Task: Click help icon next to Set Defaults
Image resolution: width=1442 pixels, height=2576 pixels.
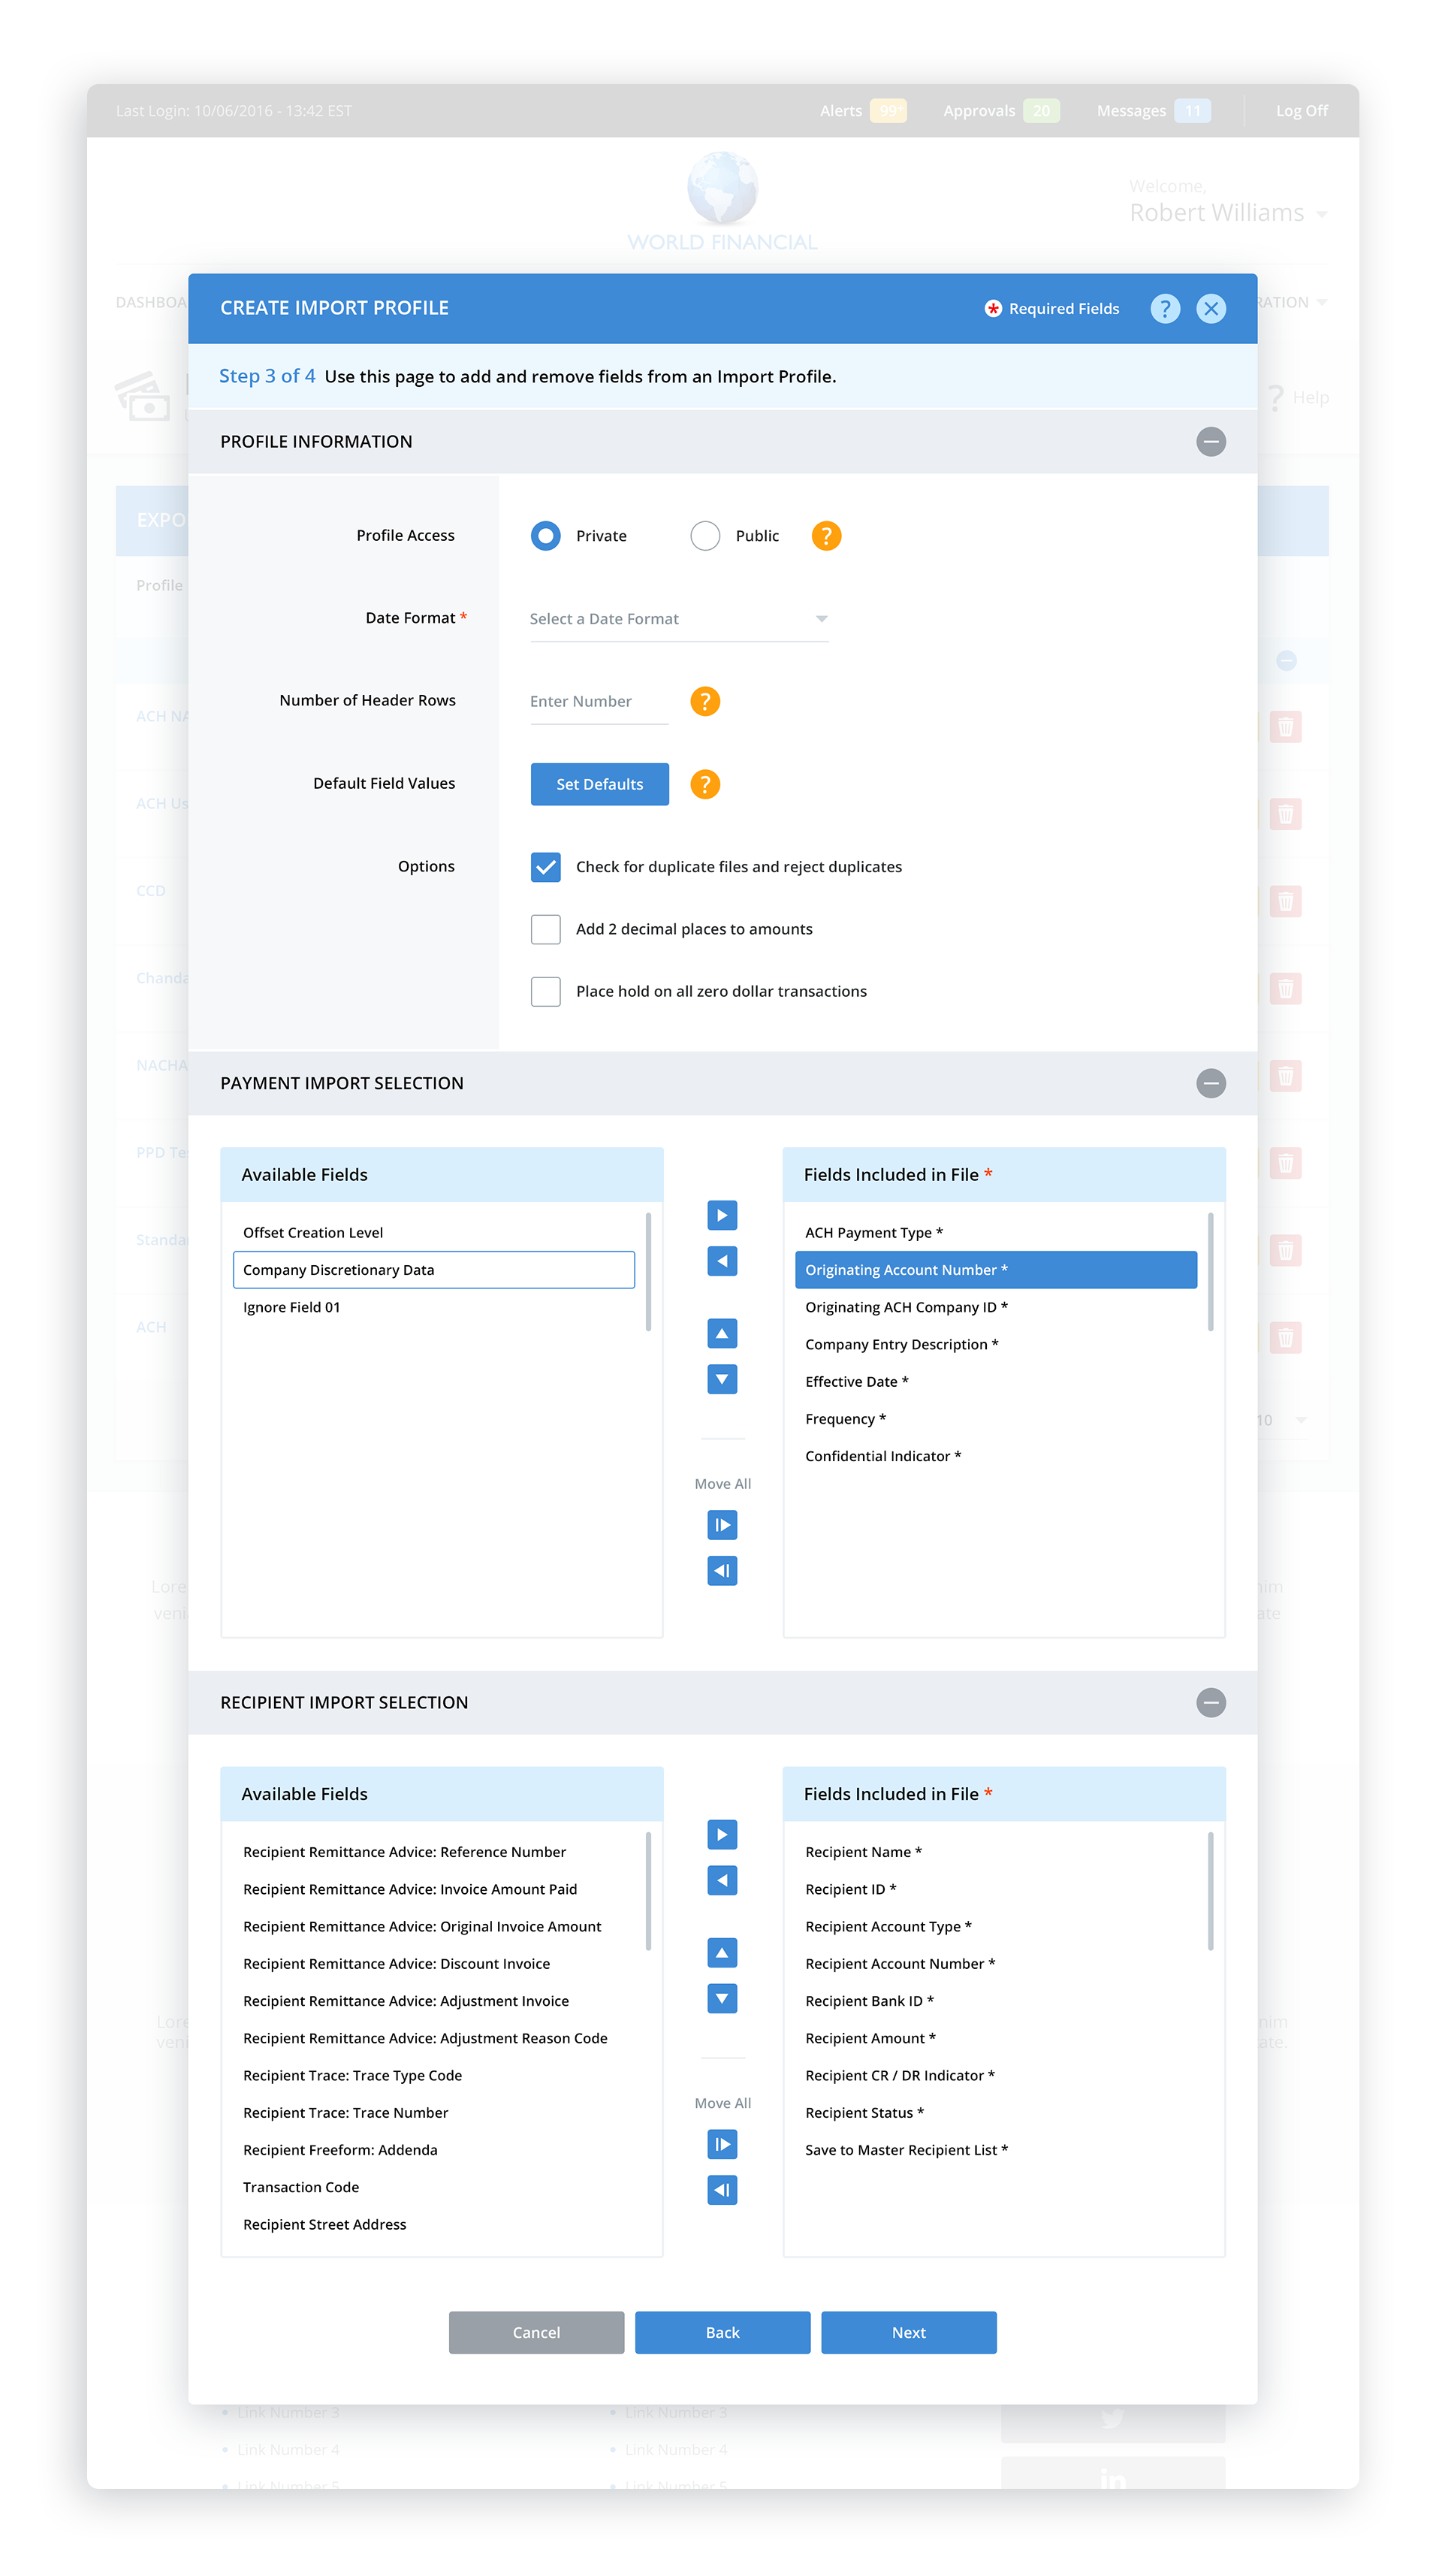Action: pyautogui.click(x=705, y=784)
